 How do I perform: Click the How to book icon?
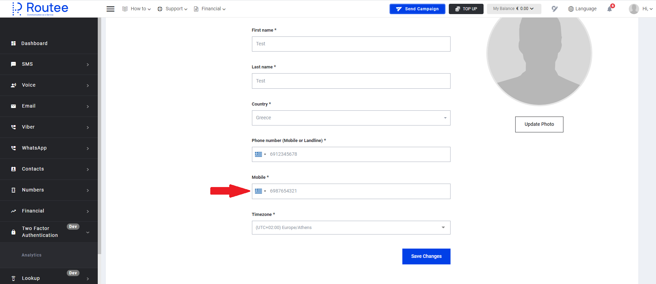(x=125, y=9)
